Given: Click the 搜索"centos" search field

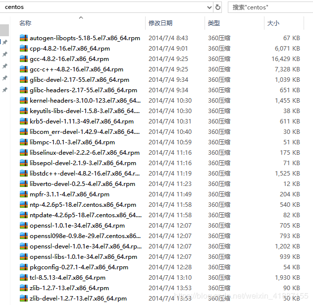Looking at the screenshot, I should point(270,7).
